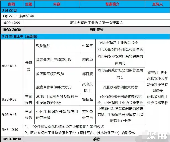
Task: Select the 河北省饲料工业协会第一次理事会 cell
Action: (96, 23)
